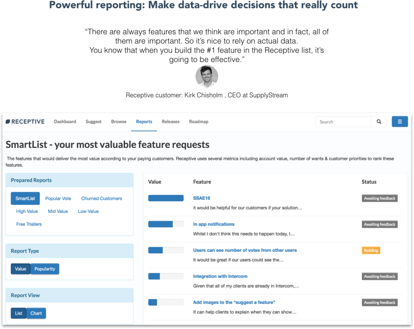414x329 pixels.
Task: Click Kirk Chisholm's profile photo
Action: pos(207,77)
